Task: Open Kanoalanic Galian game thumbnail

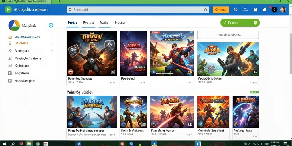Action: point(172,112)
